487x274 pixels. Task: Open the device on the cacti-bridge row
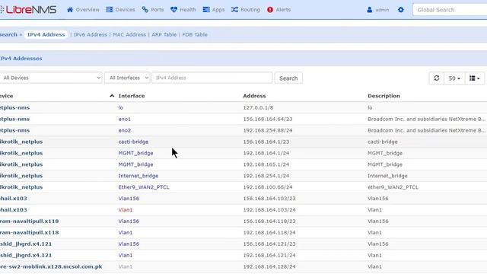pos(21,142)
